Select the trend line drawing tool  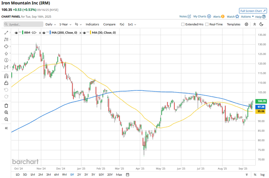click(6, 33)
